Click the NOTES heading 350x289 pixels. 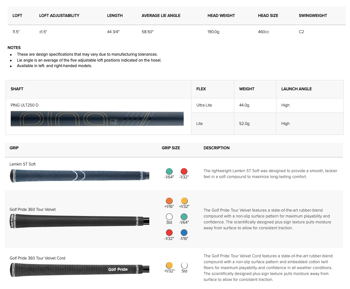(14, 48)
